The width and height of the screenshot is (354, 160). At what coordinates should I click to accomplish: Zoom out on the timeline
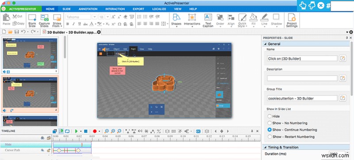tap(113, 131)
